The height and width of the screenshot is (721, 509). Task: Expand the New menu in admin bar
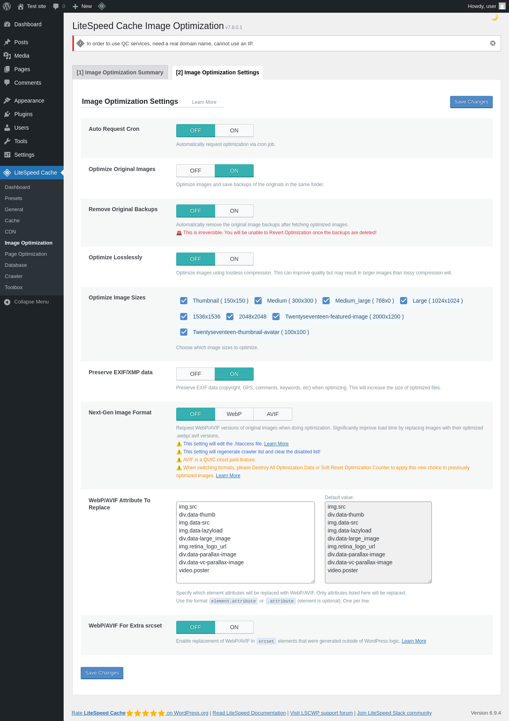[x=82, y=6]
